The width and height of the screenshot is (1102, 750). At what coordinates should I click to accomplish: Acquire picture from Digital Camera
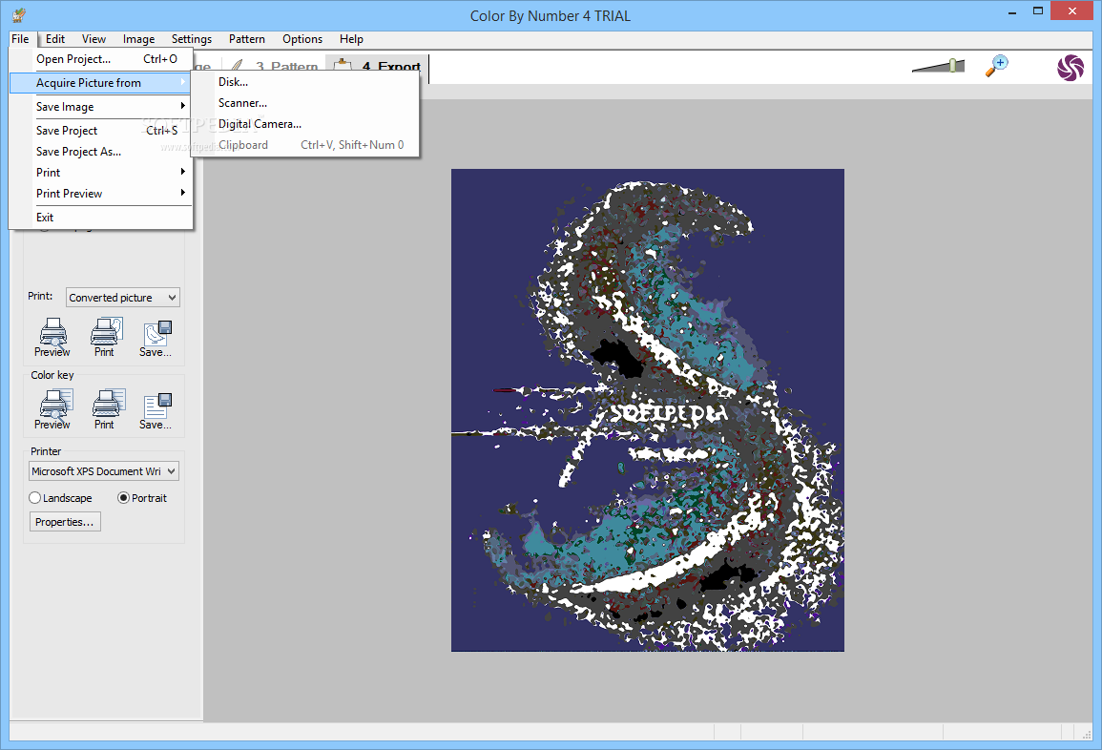coord(305,124)
